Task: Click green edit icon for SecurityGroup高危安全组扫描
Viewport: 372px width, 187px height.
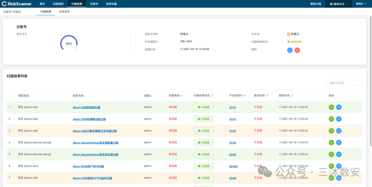Action: click(x=331, y=154)
